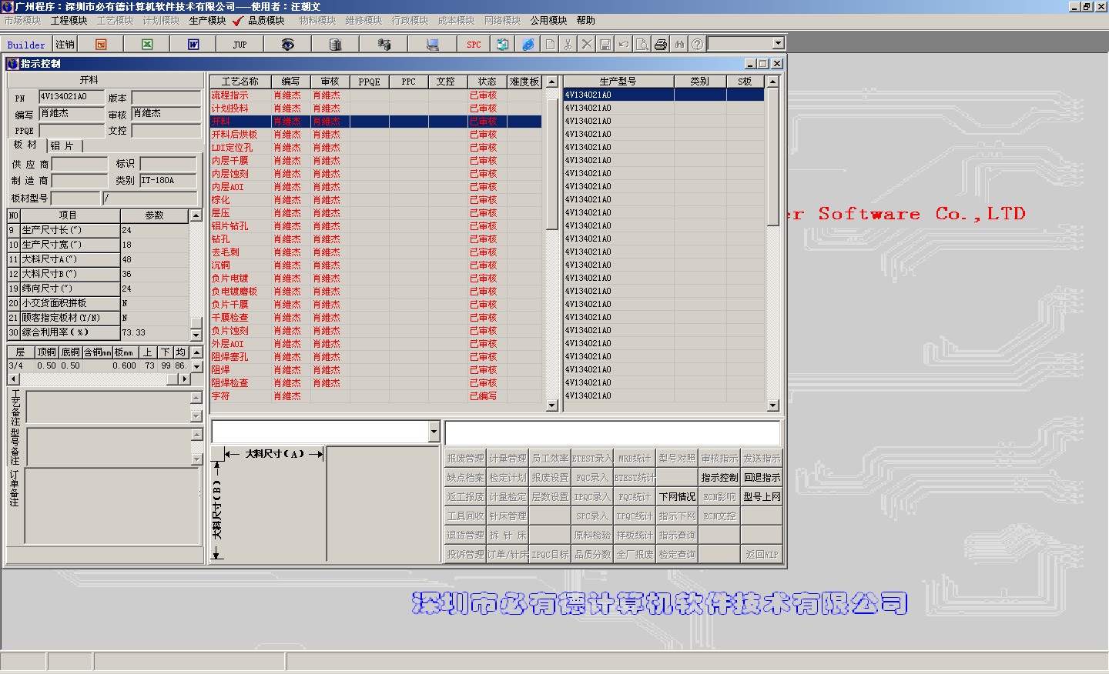This screenshot has height=674, width=1109.
Task: Select the 字符 process row
Action: 377,396
